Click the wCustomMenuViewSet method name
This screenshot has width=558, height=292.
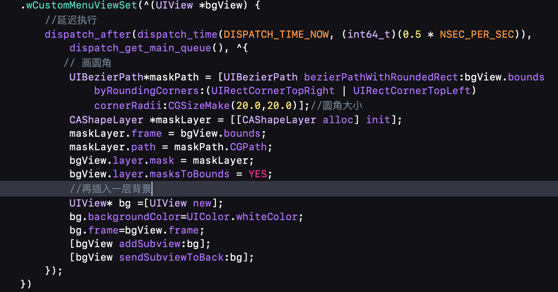click(82, 5)
